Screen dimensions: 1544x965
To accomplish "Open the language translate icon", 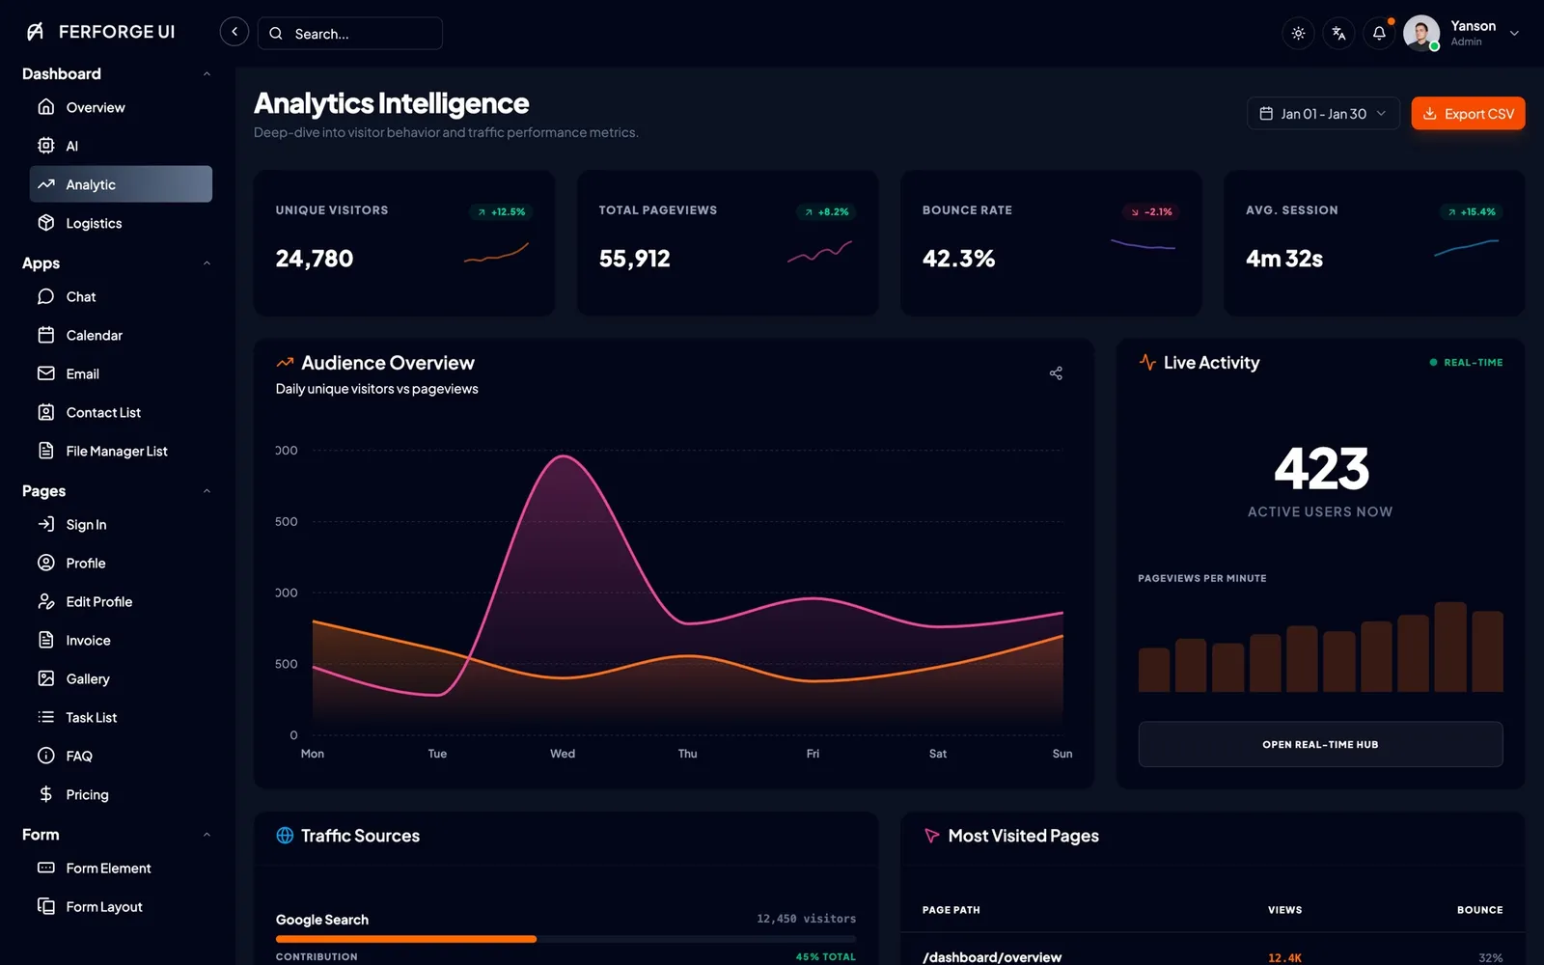I will (x=1338, y=34).
